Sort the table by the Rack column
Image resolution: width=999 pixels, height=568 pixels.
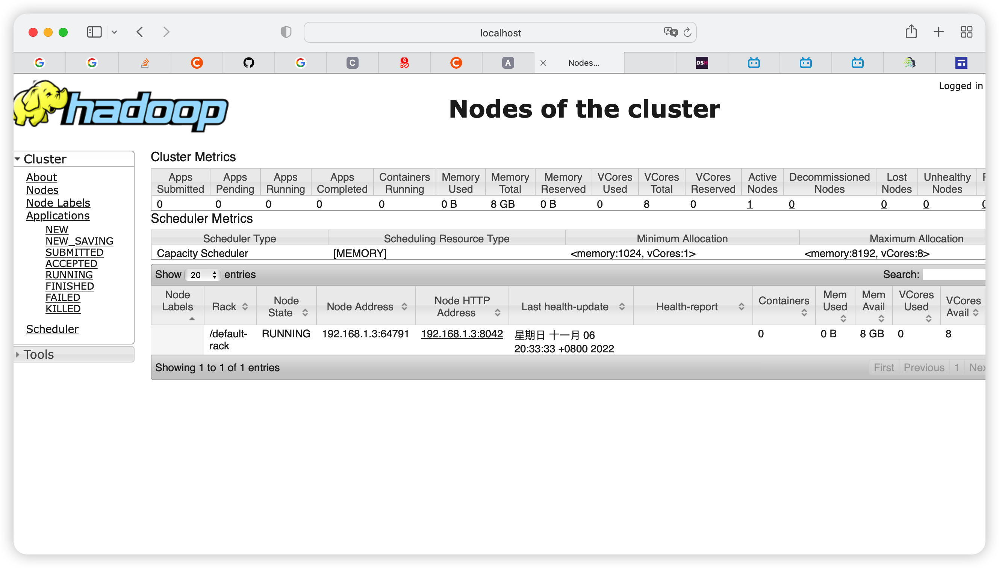[x=230, y=307]
